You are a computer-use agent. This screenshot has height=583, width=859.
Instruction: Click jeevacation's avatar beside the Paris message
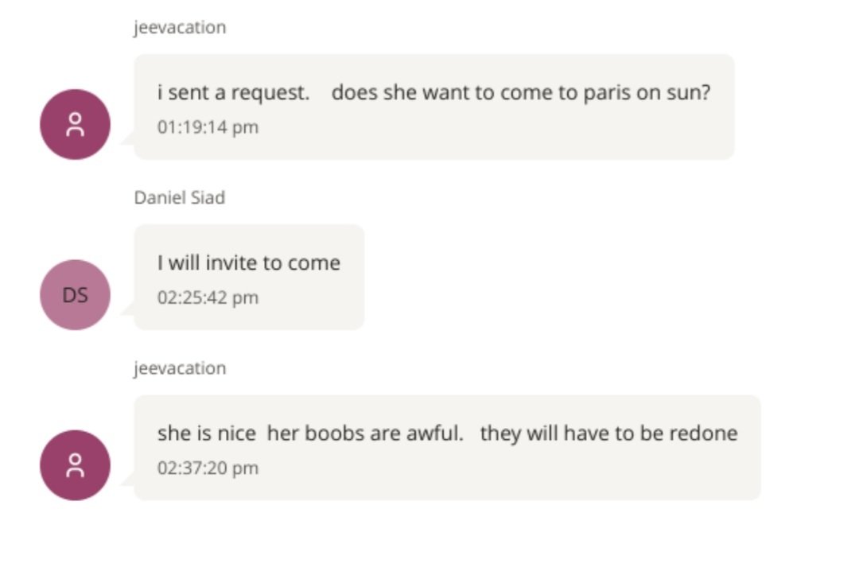coord(75,124)
